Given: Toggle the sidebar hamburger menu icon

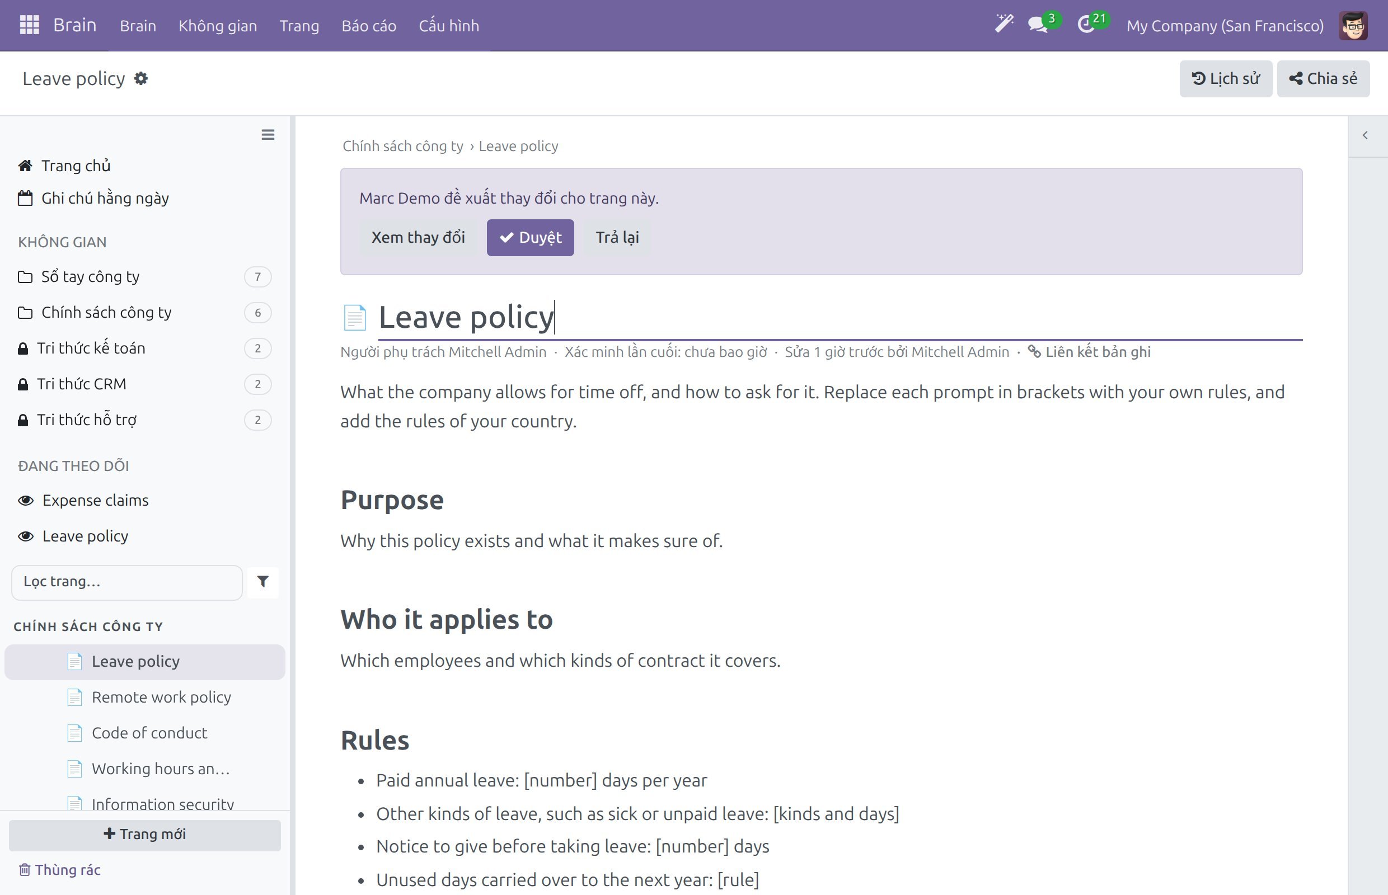Looking at the screenshot, I should [268, 135].
